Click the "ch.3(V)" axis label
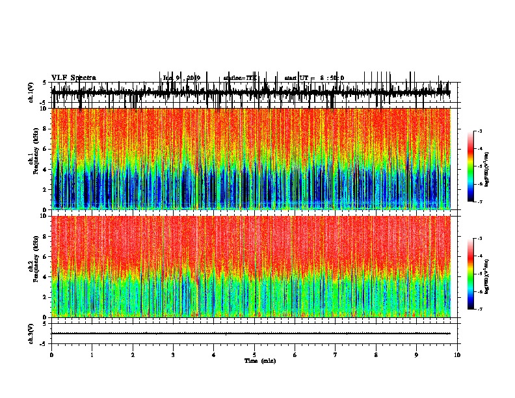Image resolution: width=515 pixels, height=398 pixels. pos(31,334)
